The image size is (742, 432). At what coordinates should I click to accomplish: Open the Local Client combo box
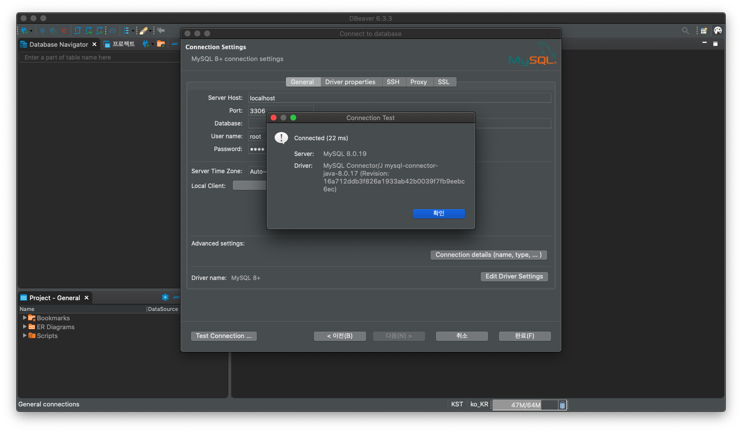tap(249, 185)
